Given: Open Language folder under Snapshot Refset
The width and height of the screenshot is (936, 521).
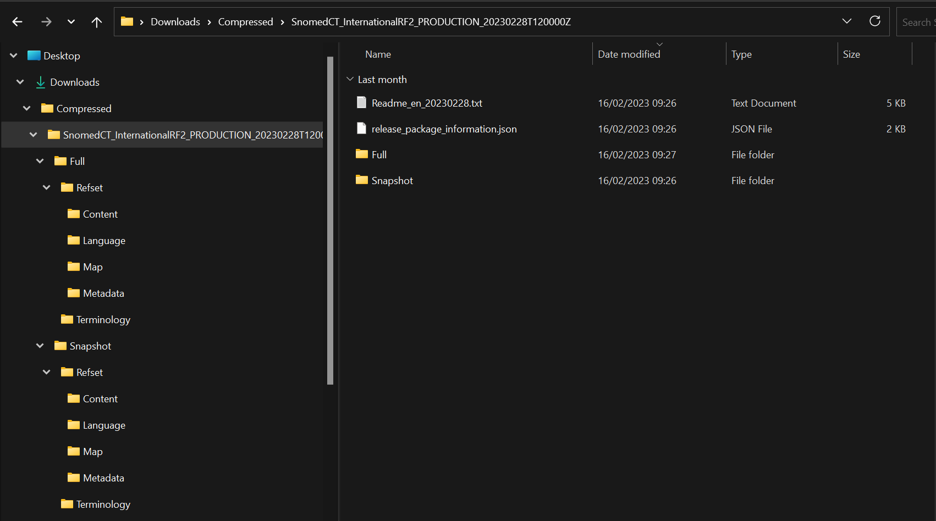Looking at the screenshot, I should point(104,425).
